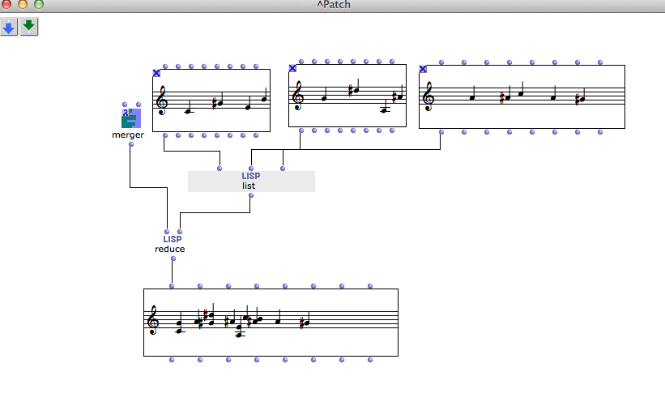Click the outlet dot beneath the merger icon
Image resolution: width=665 pixels, height=419 pixels.
(x=130, y=144)
